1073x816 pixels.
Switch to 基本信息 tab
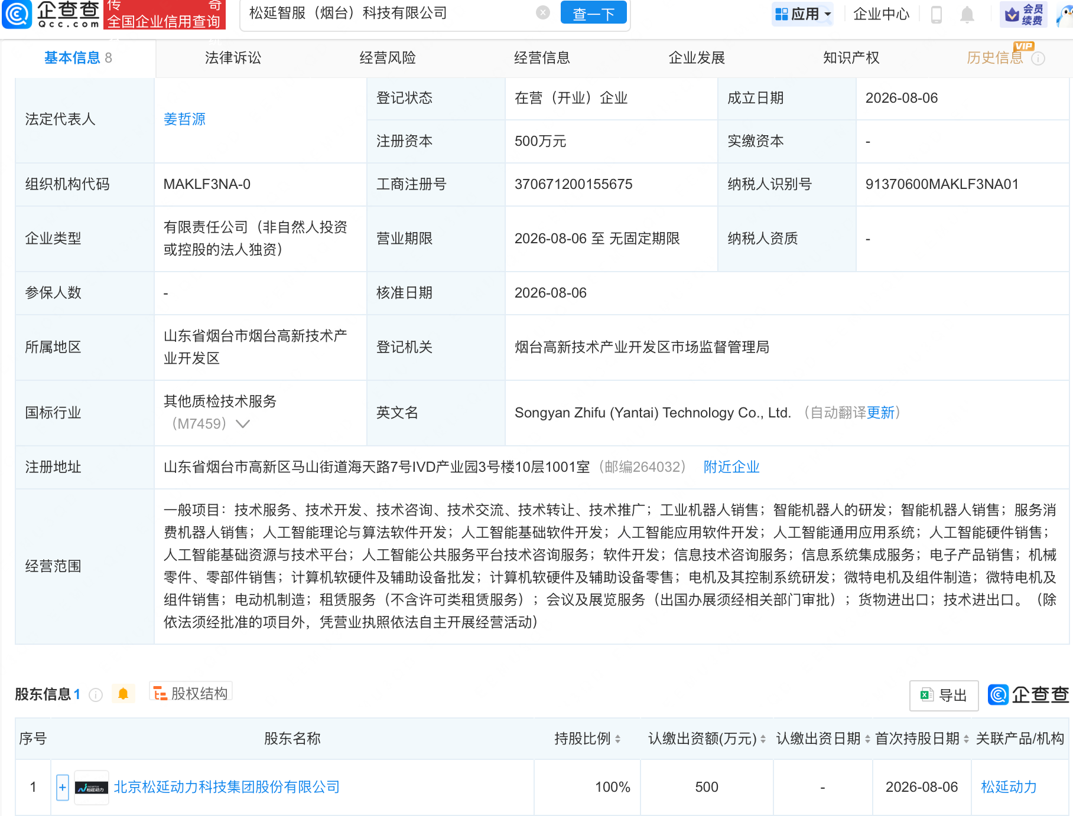78,58
